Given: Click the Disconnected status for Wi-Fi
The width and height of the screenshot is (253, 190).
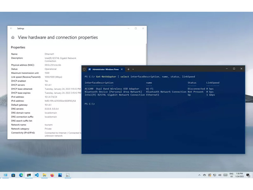Looking at the screenshot, I should [x=196, y=89].
